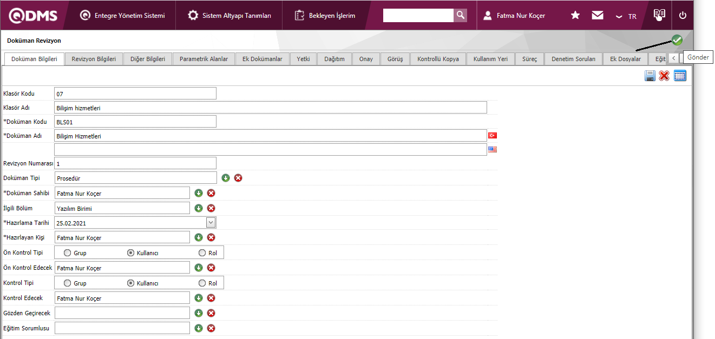The image size is (715, 339).
Task: Select Rol radio for Kontrol Tipi
Action: click(202, 283)
